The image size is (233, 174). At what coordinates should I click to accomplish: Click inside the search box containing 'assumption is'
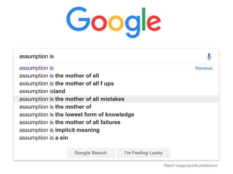pos(109,56)
